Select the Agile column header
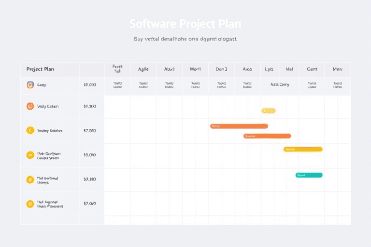The width and height of the screenshot is (371, 247). point(143,69)
